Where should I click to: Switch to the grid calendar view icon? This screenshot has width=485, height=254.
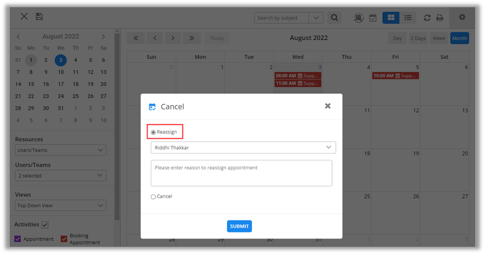click(x=390, y=18)
